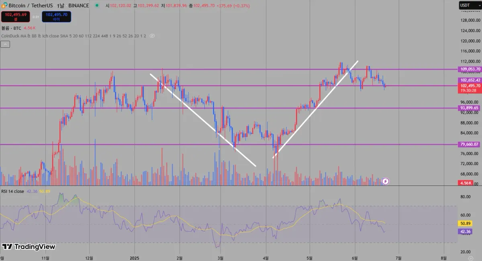Click the Bitcoin symbol logo icon

tap(4, 6)
